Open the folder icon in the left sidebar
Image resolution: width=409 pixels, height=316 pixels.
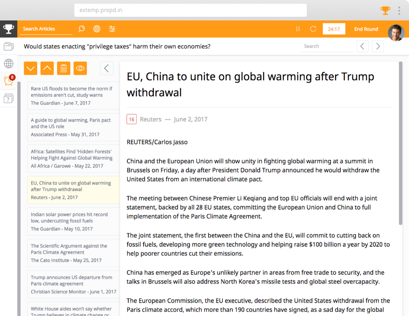click(x=8, y=46)
